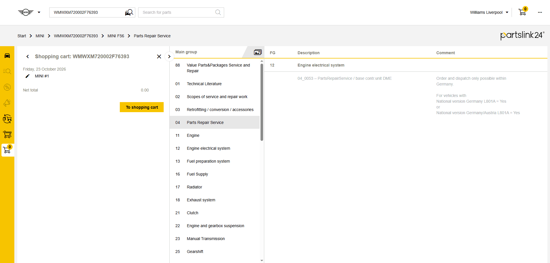Open the 04_0053 PartsRepairService base contr.unit DME entry
The height and width of the screenshot is (263, 550).
345,78
